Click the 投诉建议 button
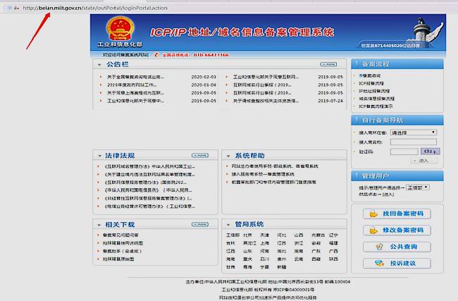The width and height of the screenshot is (458, 301). (397, 263)
